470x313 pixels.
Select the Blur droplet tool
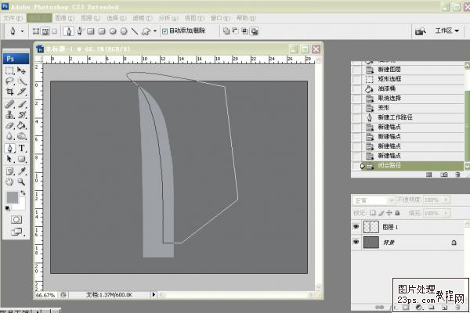(x=9, y=136)
